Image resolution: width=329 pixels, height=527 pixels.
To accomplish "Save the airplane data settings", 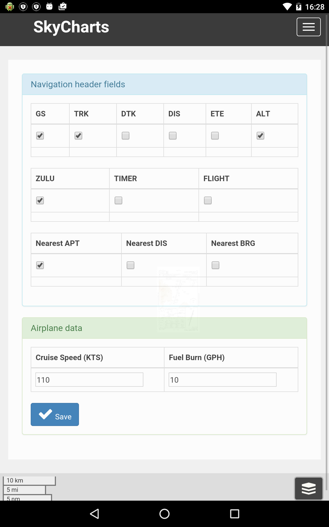I will 55,414.
